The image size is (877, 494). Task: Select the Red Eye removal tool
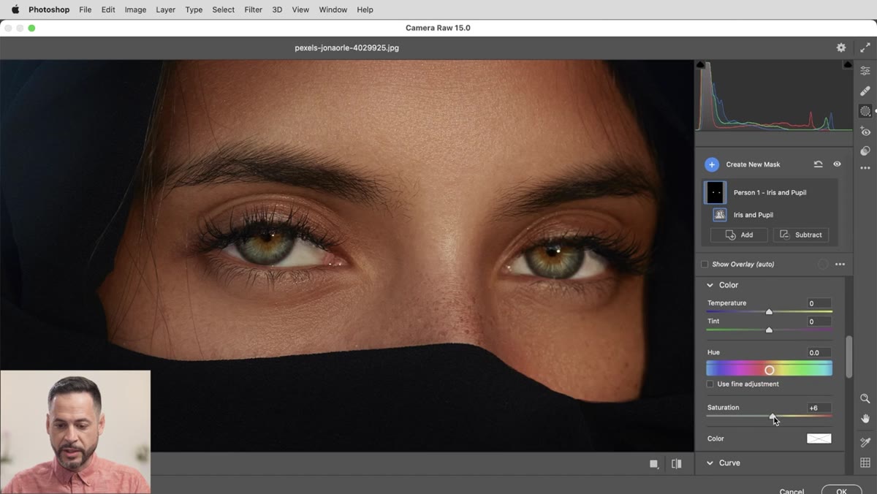[865, 132]
